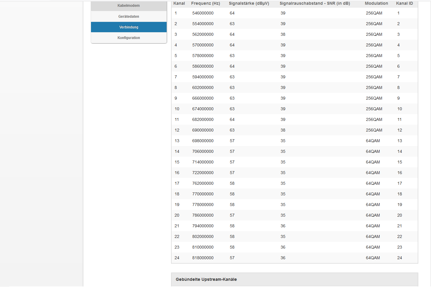
Task: Select frequency value 794000000
Action: point(203,226)
